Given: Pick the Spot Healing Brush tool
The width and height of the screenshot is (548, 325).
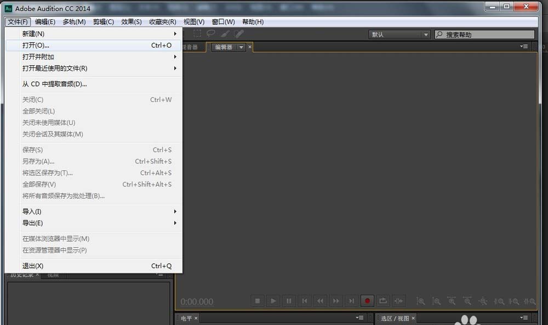Looking at the screenshot, I should [239, 33].
